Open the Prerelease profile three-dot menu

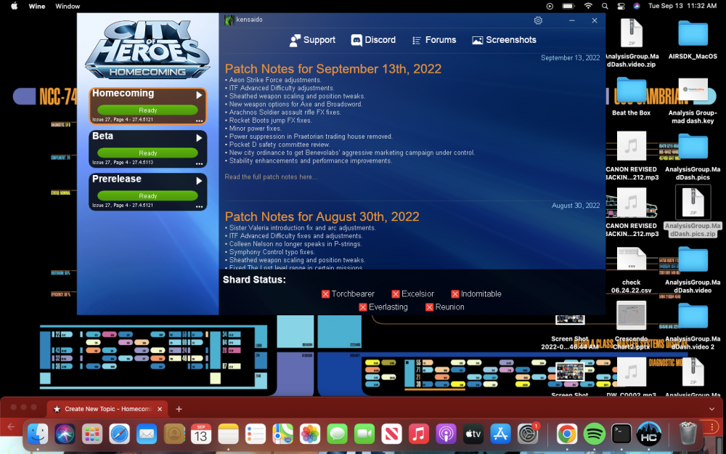199,206
